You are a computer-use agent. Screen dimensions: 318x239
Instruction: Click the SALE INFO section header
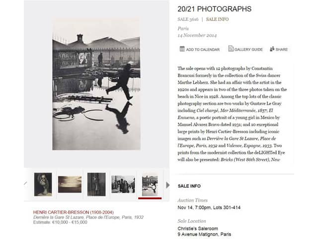coord(189,186)
